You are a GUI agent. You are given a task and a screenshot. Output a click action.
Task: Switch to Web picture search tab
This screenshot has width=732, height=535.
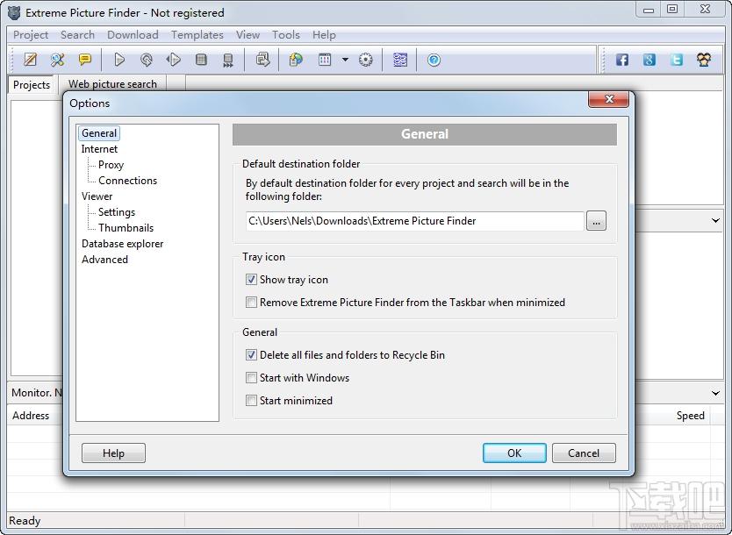pos(112,84)
